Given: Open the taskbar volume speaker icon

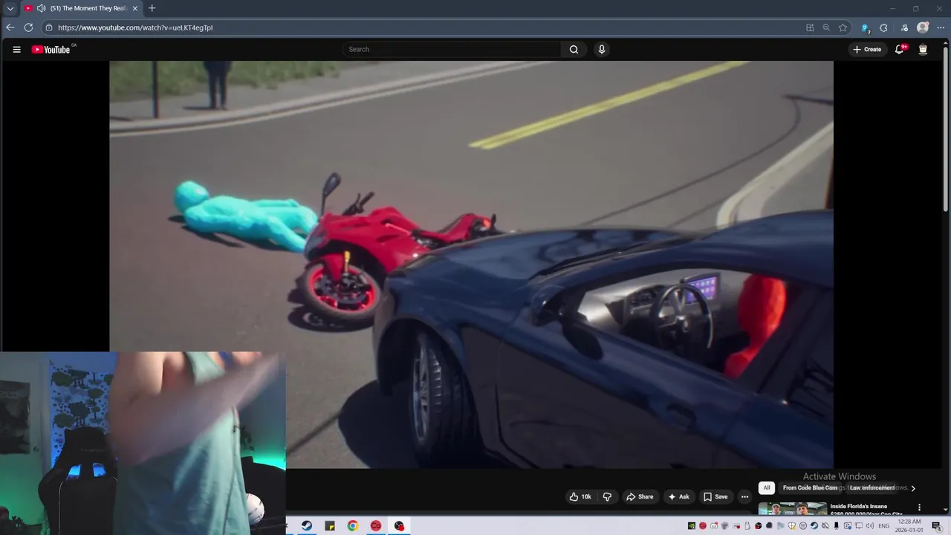Looking at the screenshot, I should tap(870, 526).
